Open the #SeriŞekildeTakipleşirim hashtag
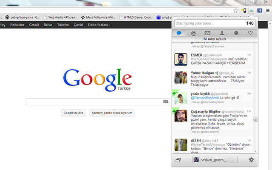 209,59
